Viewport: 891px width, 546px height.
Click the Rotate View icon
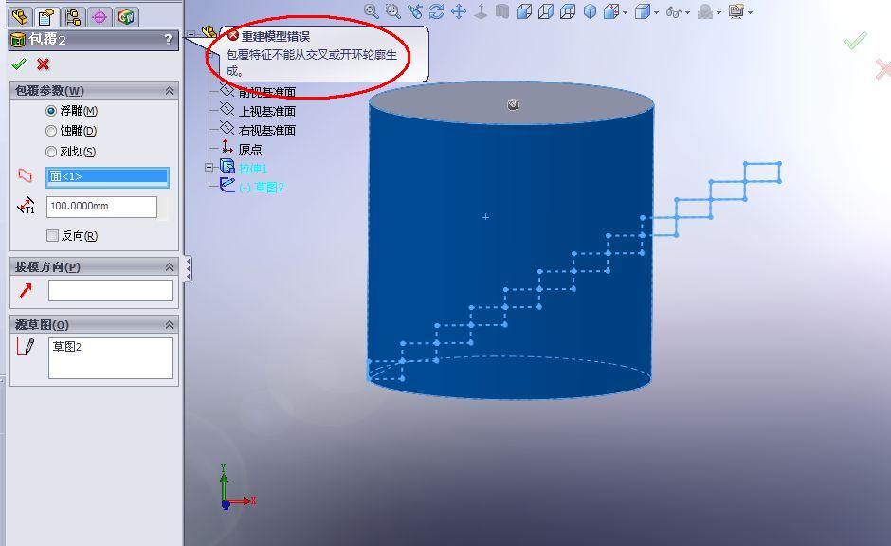[x=436, y=11]
